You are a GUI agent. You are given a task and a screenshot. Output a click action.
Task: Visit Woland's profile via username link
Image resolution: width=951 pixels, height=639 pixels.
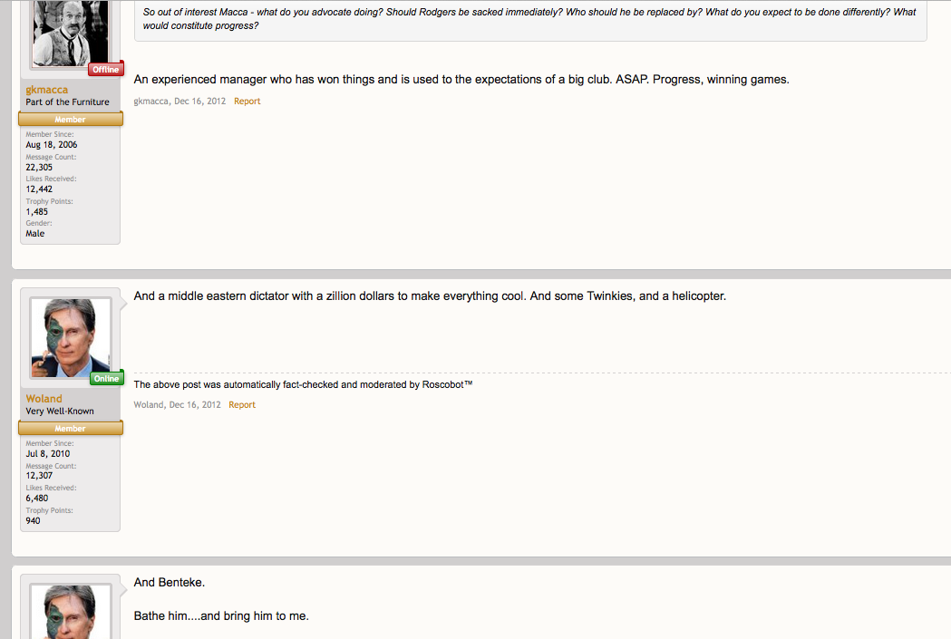pos(44,398)
